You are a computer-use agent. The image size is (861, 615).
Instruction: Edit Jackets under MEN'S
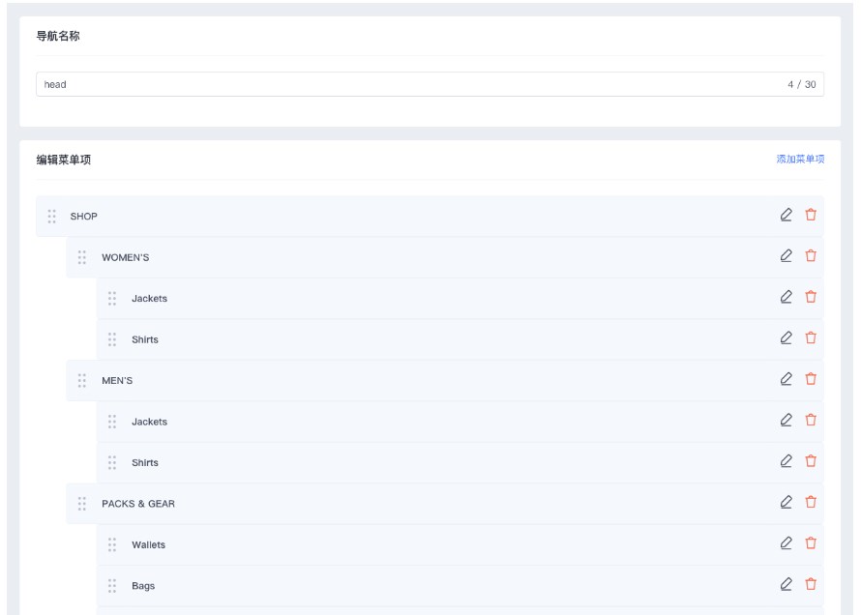click(x=786, y=421)
